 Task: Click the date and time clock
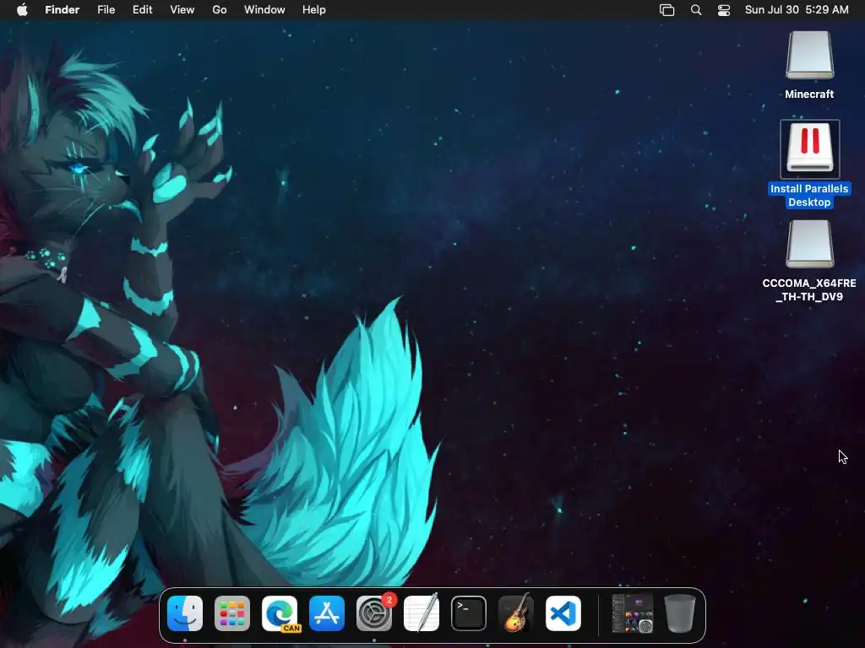pos(797,10)
